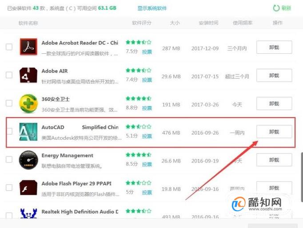Click the Realtek audio crab icon
The image size is (303, 228).
pos(28,213)
